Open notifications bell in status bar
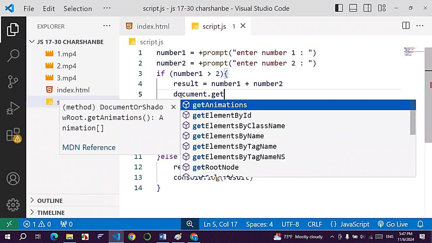This screenshot has height=243, width=432. tap(420, 224)
